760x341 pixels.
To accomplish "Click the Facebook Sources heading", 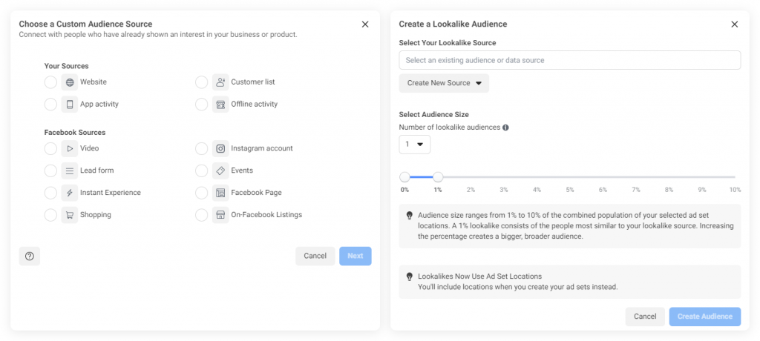I will coord(75,132).
